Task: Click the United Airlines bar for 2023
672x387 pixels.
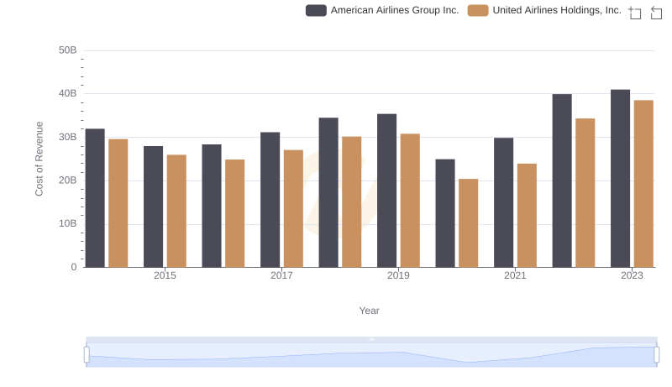Action: click(643, 184)
